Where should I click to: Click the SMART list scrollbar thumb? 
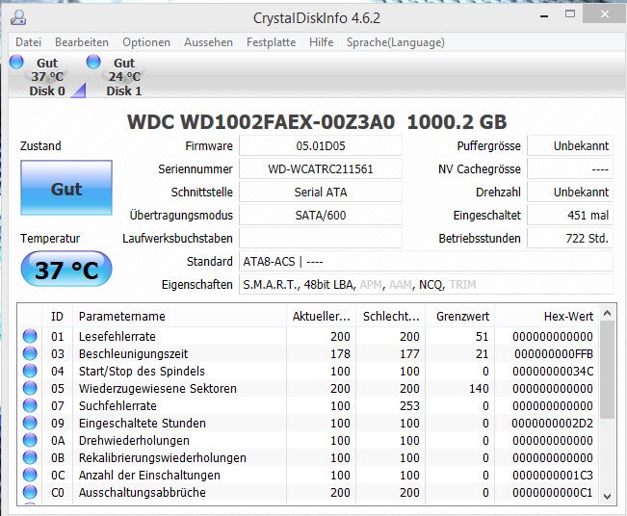(607, 370)
